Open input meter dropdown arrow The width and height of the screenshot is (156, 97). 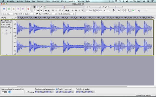pyautogui.click(x=68, y=11)
